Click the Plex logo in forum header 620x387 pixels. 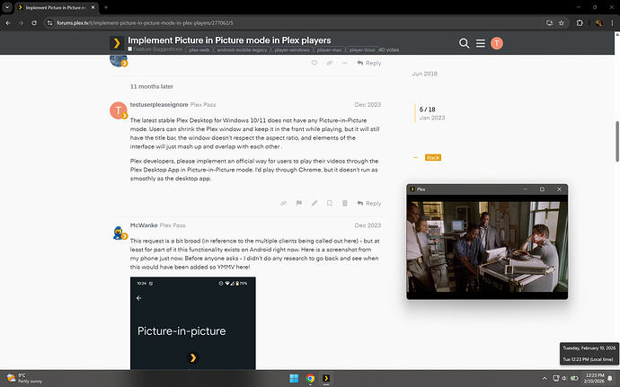(x=117, y=43)
